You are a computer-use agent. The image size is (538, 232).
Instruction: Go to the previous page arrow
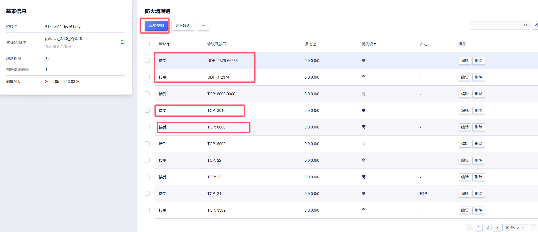click(469, 227)
